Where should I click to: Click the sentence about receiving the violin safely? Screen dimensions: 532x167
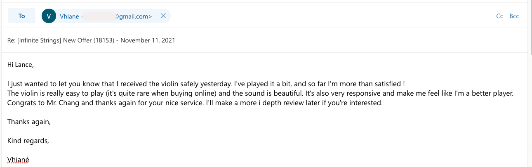tap(124, 83)
